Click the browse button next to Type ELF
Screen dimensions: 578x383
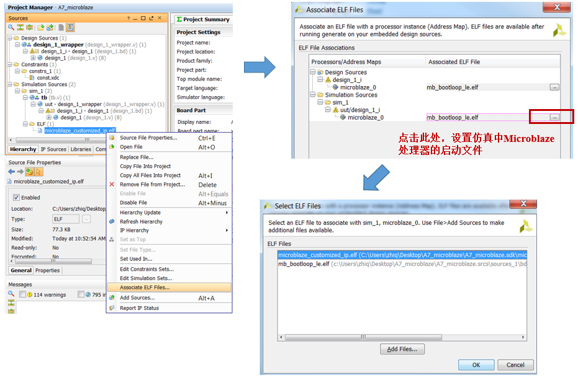click(86, 219)
